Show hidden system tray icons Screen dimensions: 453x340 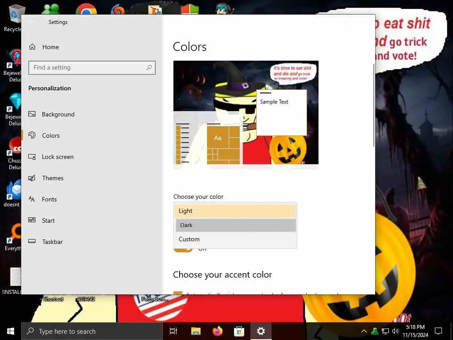tap(364, 331)
